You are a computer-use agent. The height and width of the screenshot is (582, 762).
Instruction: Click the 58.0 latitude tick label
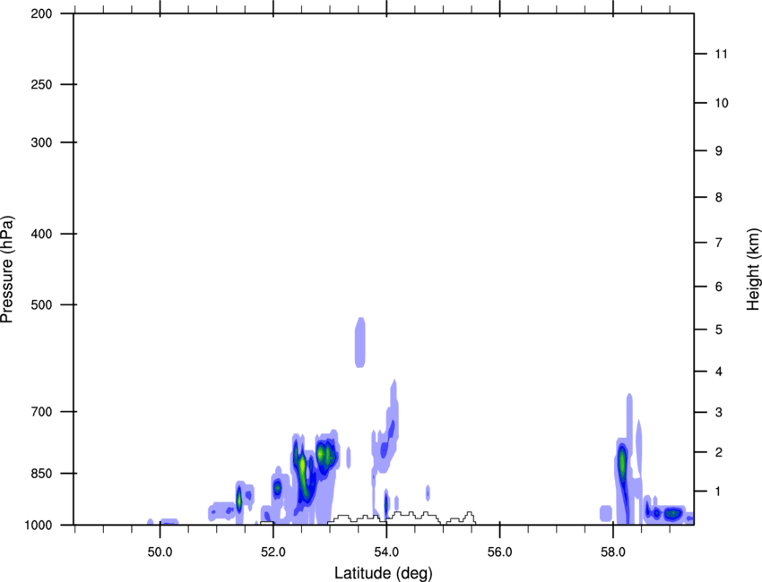pyautogui.click(x=613, y=552)
